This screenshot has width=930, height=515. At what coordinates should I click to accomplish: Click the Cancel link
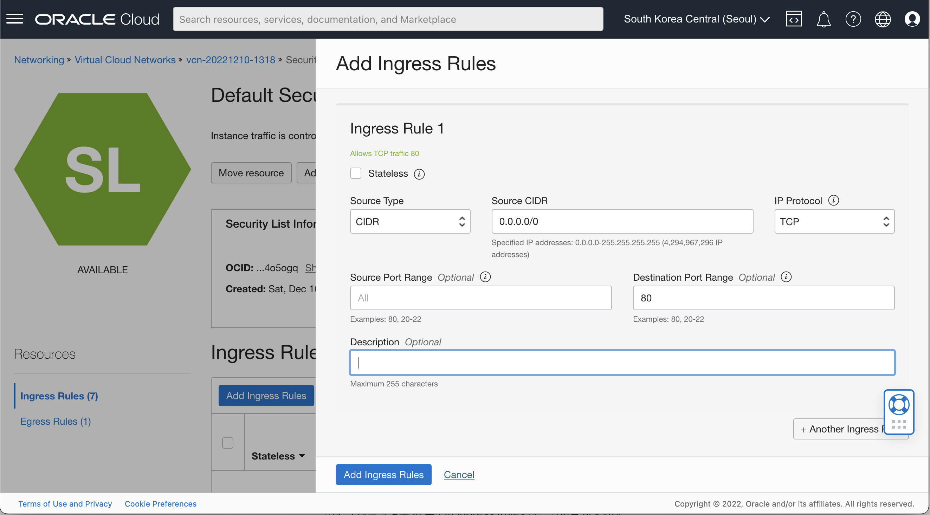tap(459, 475)
